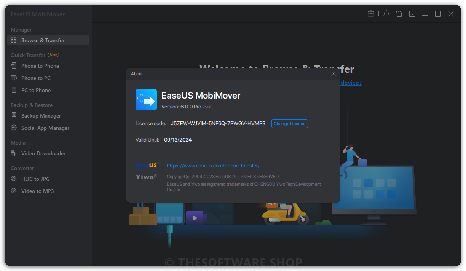This screenshot has height=271, width=466.
Task: Expand the Quick Transfer section
Action: coord(27,55)
